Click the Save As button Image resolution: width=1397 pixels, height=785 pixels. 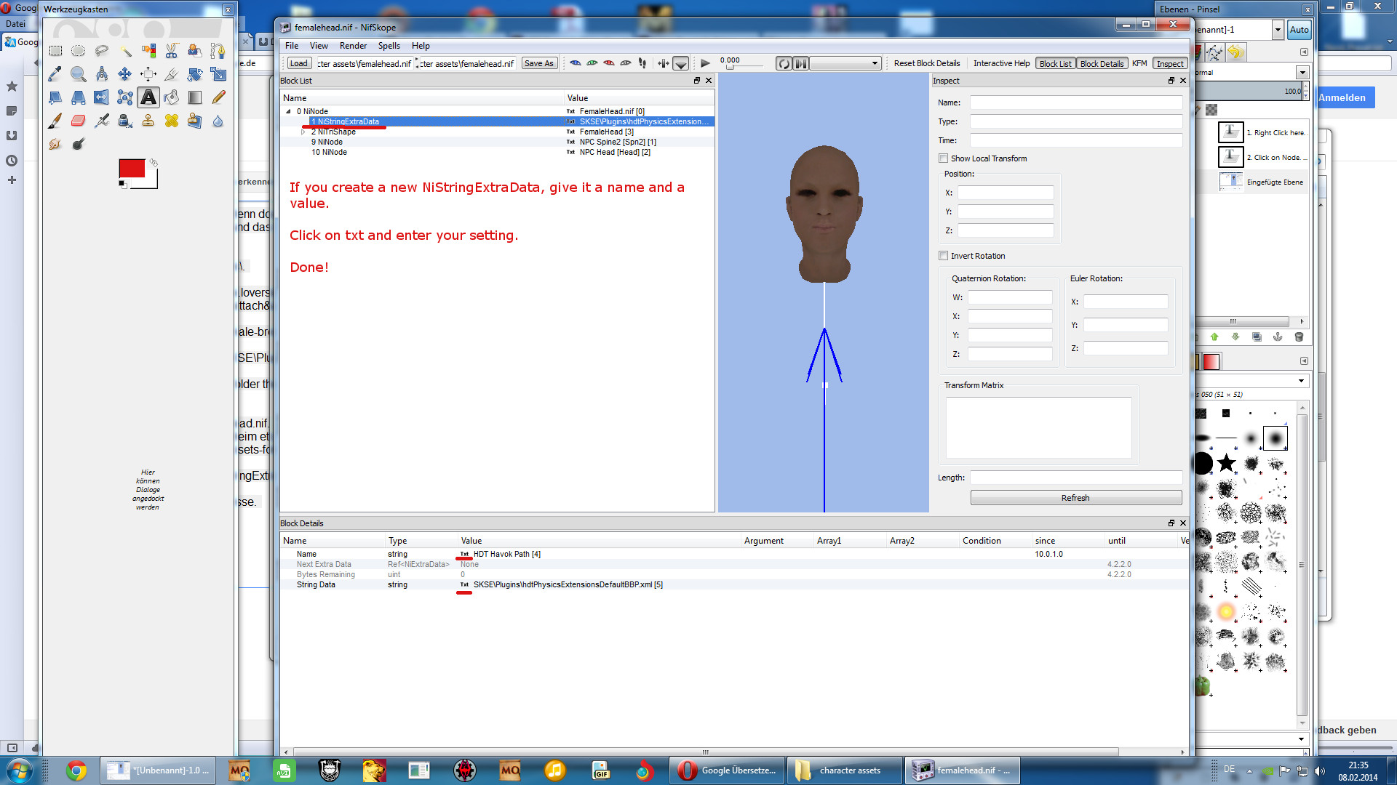click(x=539, y=63)
